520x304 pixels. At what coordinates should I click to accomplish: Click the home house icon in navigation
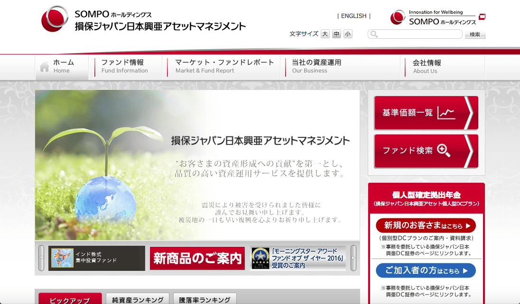(45, 67)
